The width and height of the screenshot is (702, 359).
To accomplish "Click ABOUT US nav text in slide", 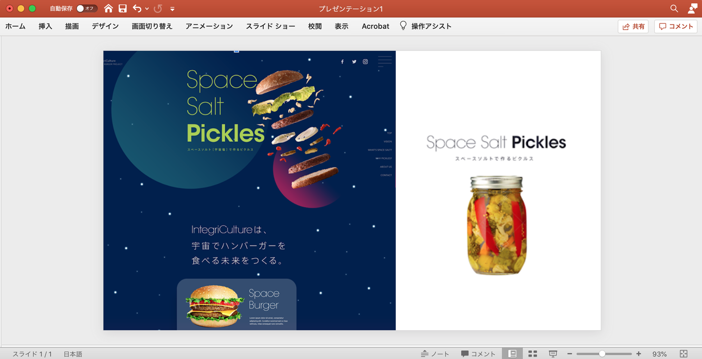I will coord(386,167).
